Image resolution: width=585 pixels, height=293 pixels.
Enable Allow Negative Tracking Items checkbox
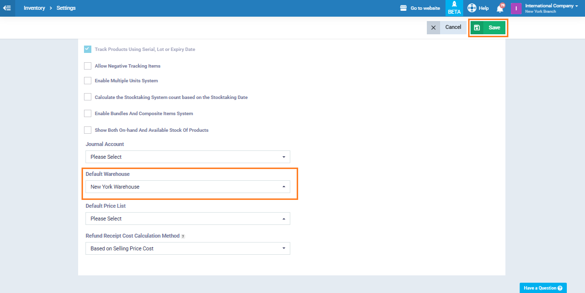88,66
